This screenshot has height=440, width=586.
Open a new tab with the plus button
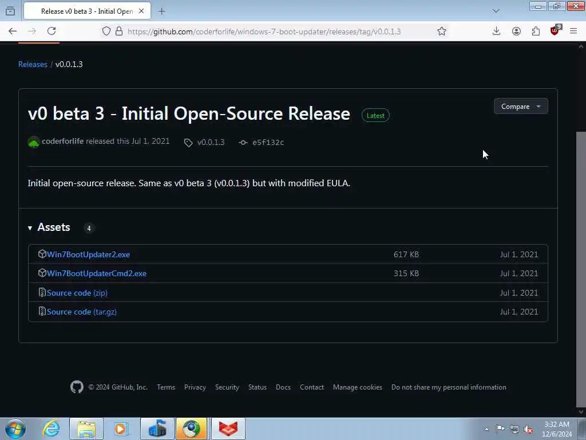pyautogui.click(x=161, y=11)
